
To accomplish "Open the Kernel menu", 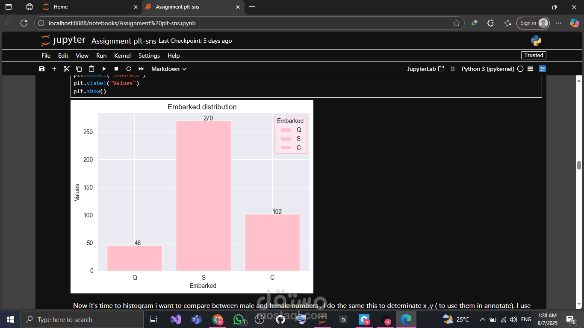I will click(x=122, y=56).
